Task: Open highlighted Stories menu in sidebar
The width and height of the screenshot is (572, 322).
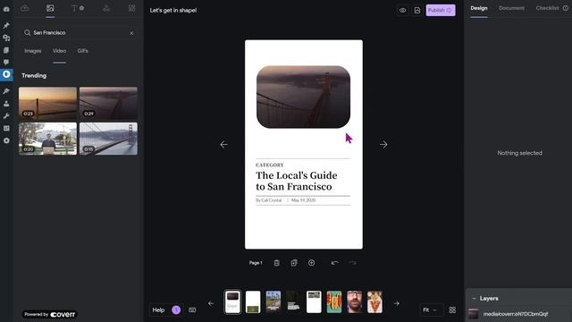Action: [x=6, y=74]
